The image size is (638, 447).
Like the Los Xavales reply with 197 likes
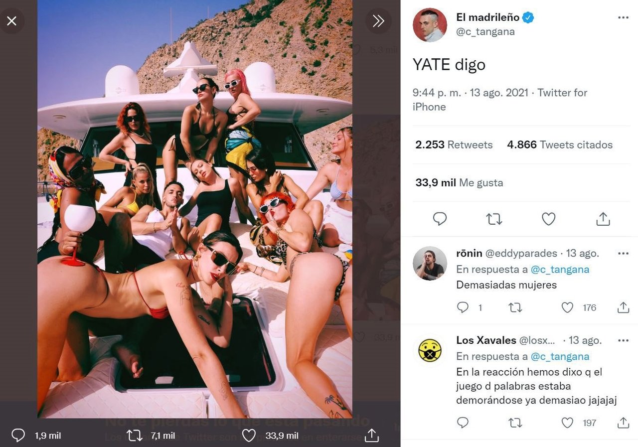point(567,423)
